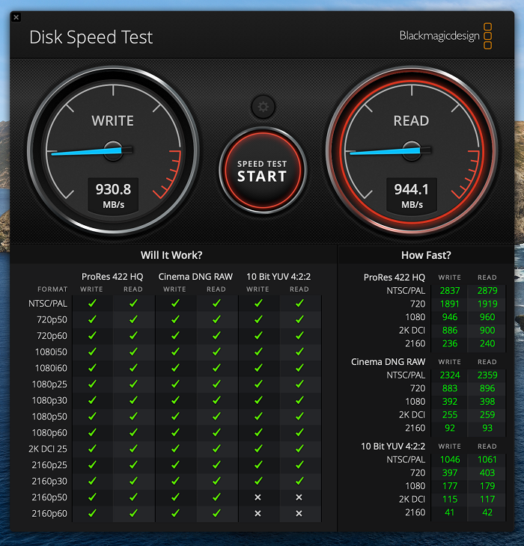
Task: Click the How Fast? header
Action: pos(426,255)
